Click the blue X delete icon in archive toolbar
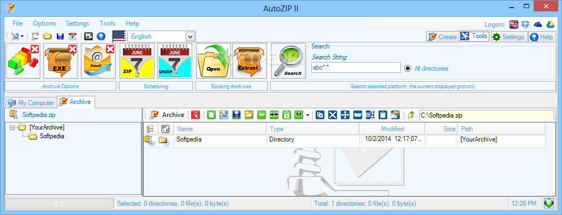This screenshot has height=215, width=562. [x=333, y=115]
